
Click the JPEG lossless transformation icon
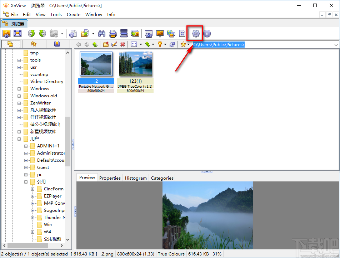pyautogui.click(x=54, y=34)
